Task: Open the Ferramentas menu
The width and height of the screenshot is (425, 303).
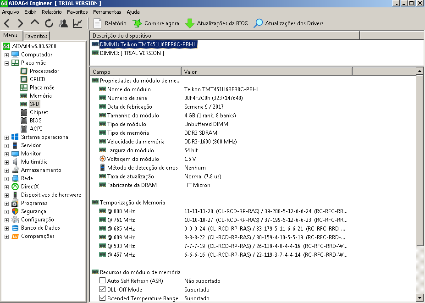Action: [107, 12]
